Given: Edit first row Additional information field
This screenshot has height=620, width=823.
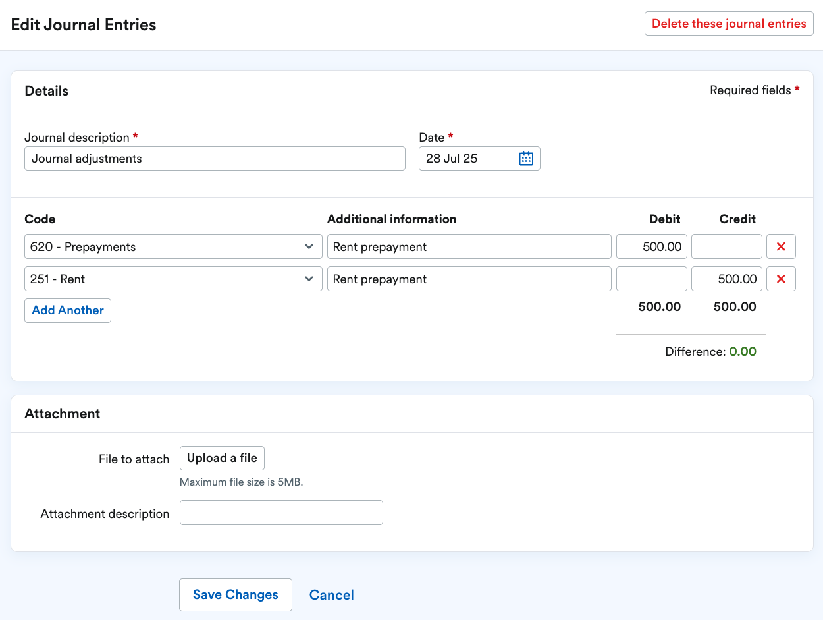Looking at the screenshot, I should [469, 247].
